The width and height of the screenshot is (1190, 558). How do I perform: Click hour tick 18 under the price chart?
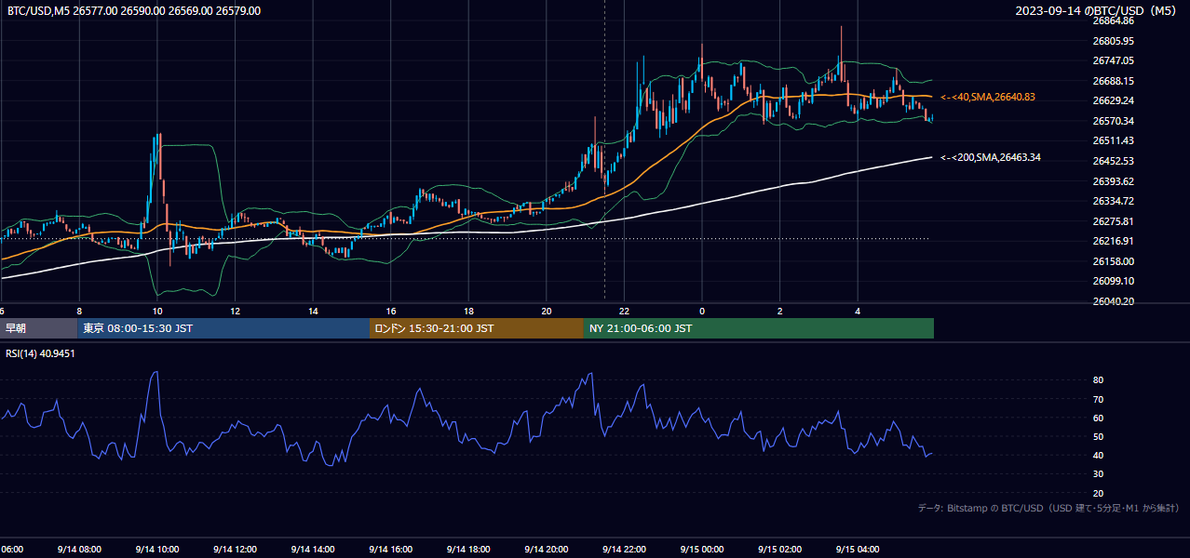click(468, 311)
